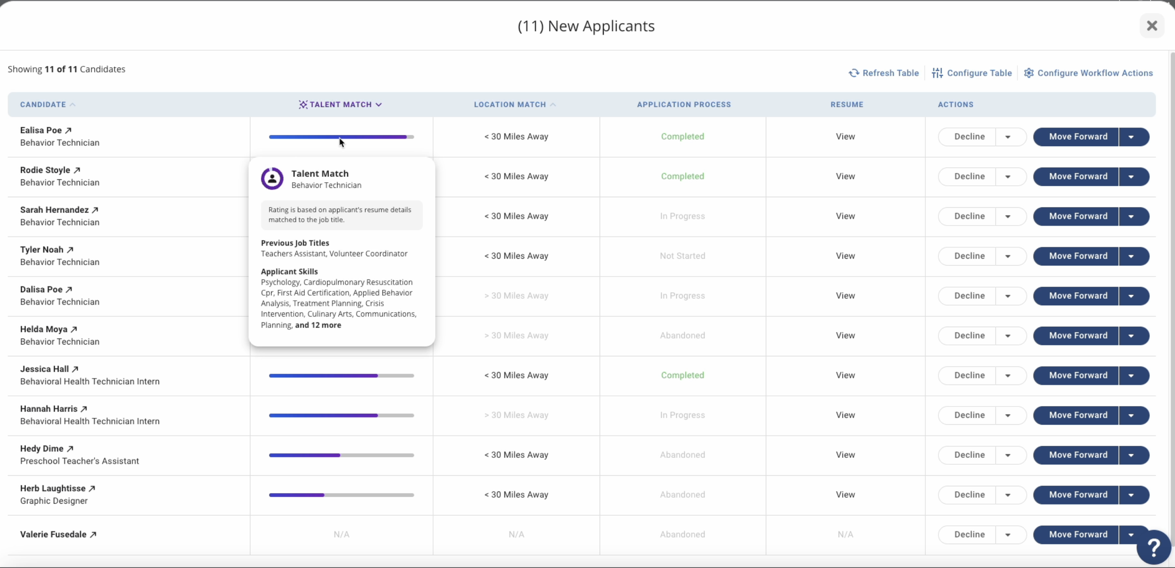Click 'Graphic Designer' under Herb Laughtisse
Image resolution: width=1175 pixels, height=568 pixels.
(x=54, y=501)
